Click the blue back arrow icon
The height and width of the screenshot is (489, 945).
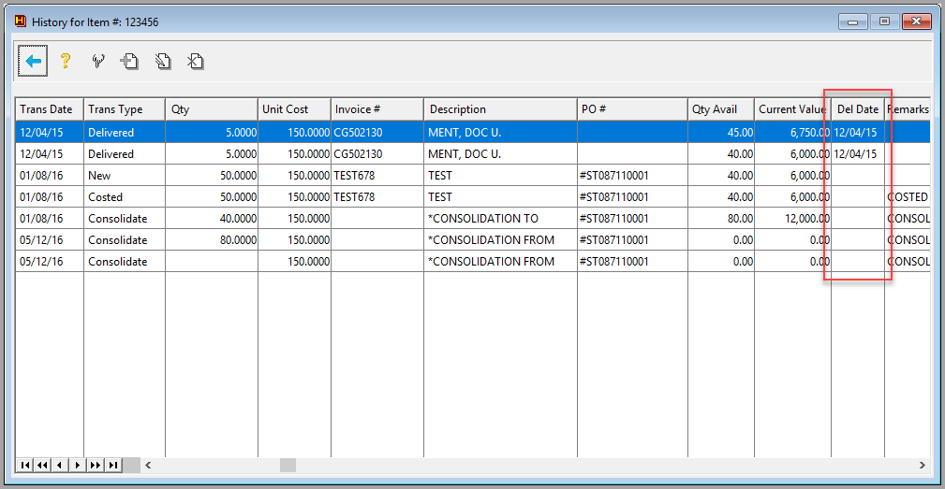click(x=33, y=61)
